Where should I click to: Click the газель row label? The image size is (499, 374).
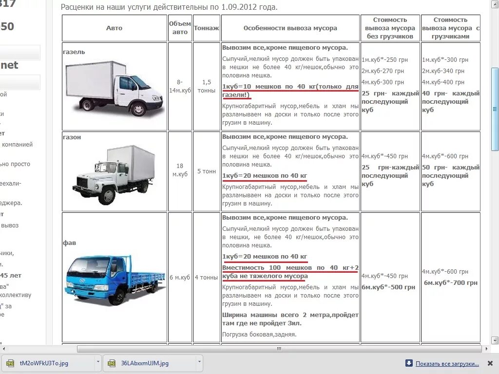74,52
